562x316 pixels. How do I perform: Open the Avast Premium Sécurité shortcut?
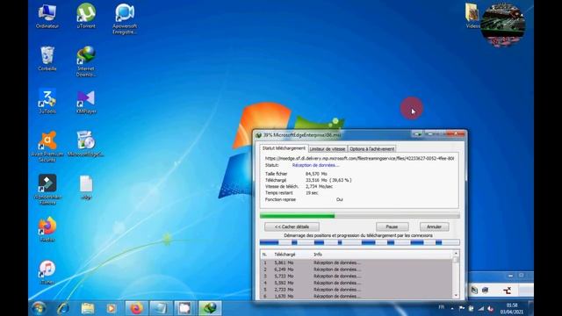click(47, 147)
